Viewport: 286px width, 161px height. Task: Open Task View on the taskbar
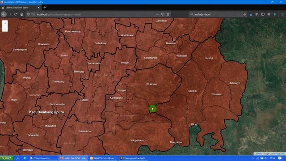click(x=25, y=158)
